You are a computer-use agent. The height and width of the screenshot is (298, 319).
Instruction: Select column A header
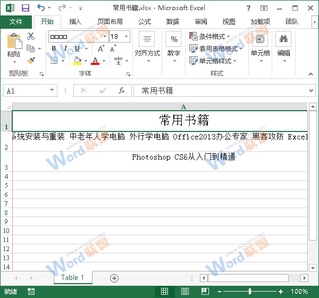pyautogui.click(x=160, y=106)
